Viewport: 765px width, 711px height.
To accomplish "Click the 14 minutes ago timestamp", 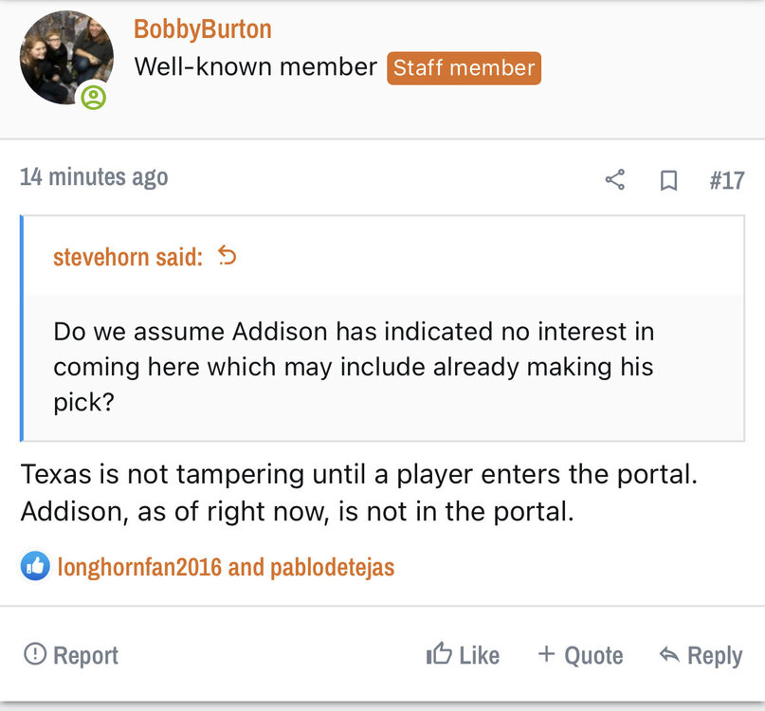I will tap(94, 176).
